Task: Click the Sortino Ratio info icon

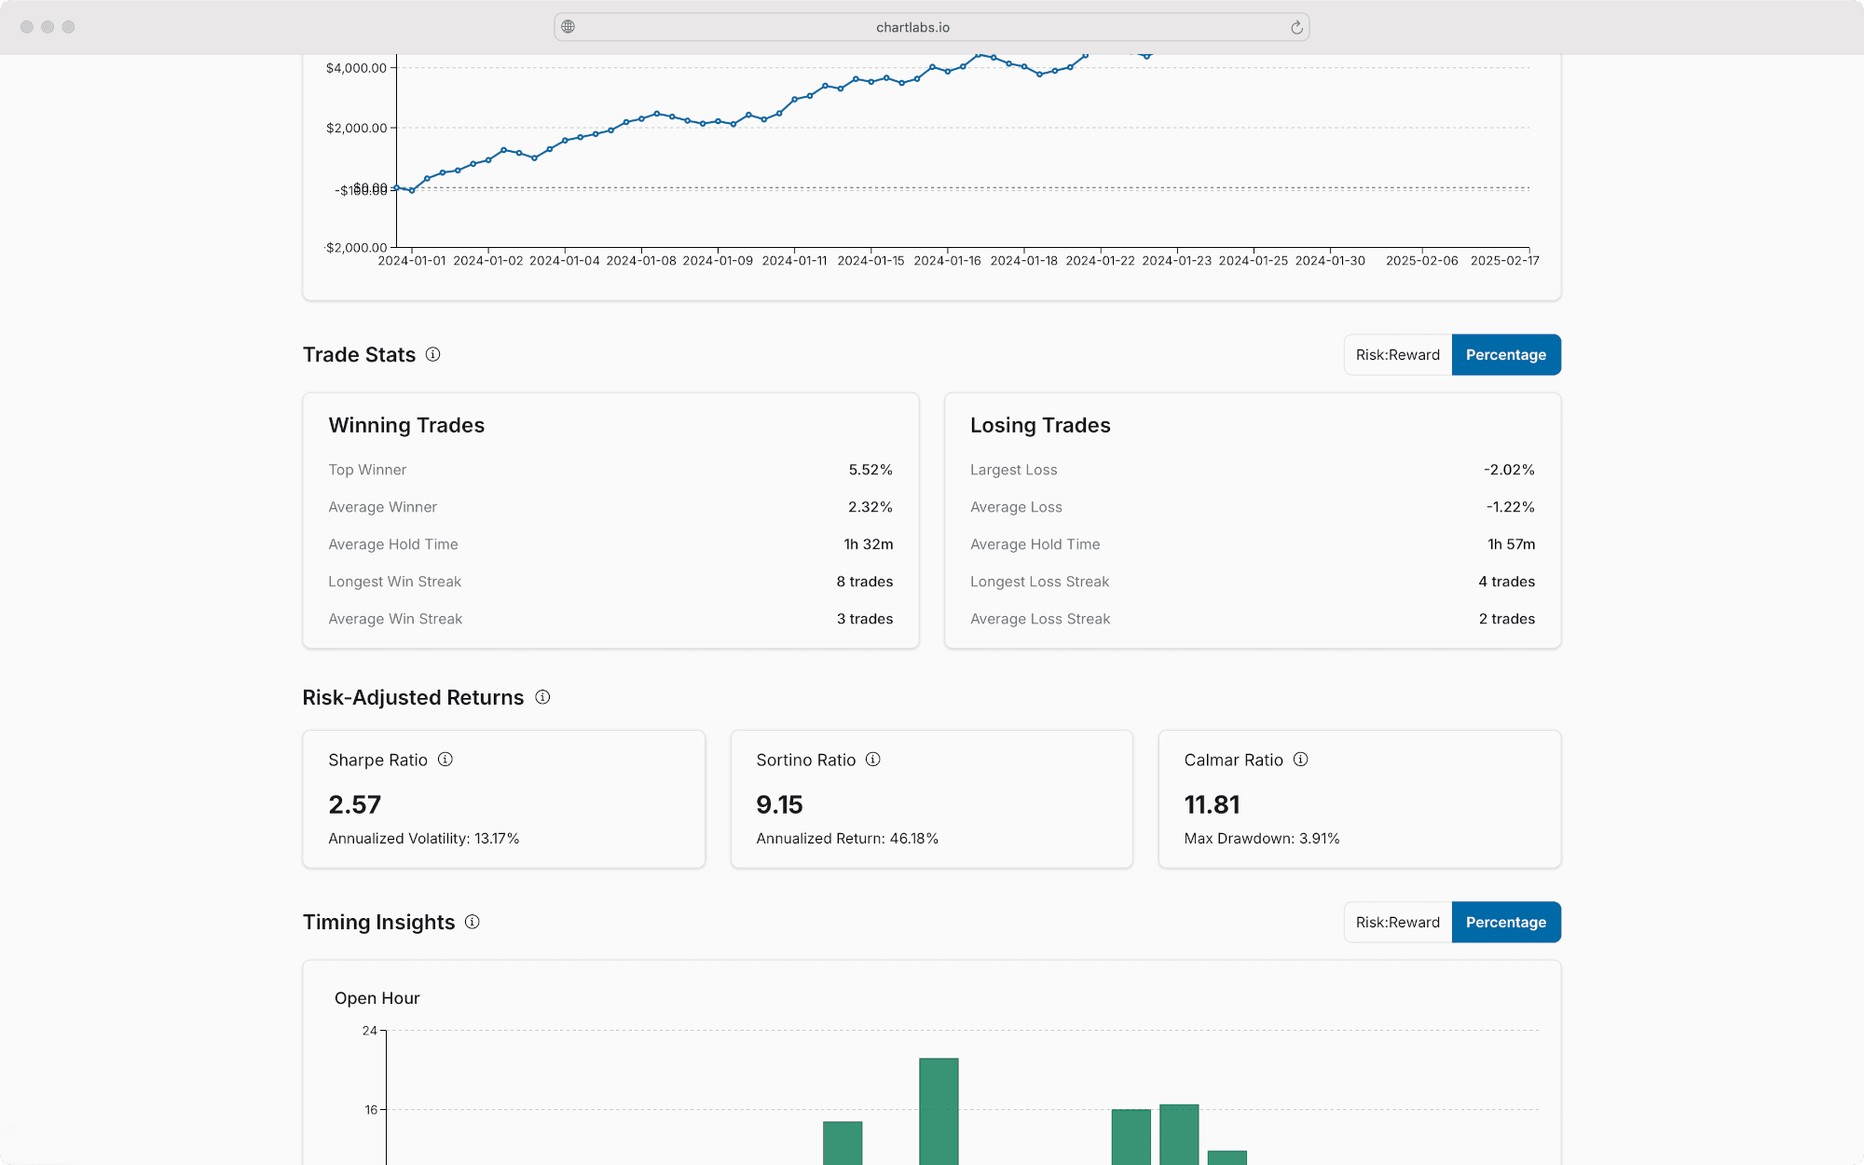Action: [x=873, y=760]
